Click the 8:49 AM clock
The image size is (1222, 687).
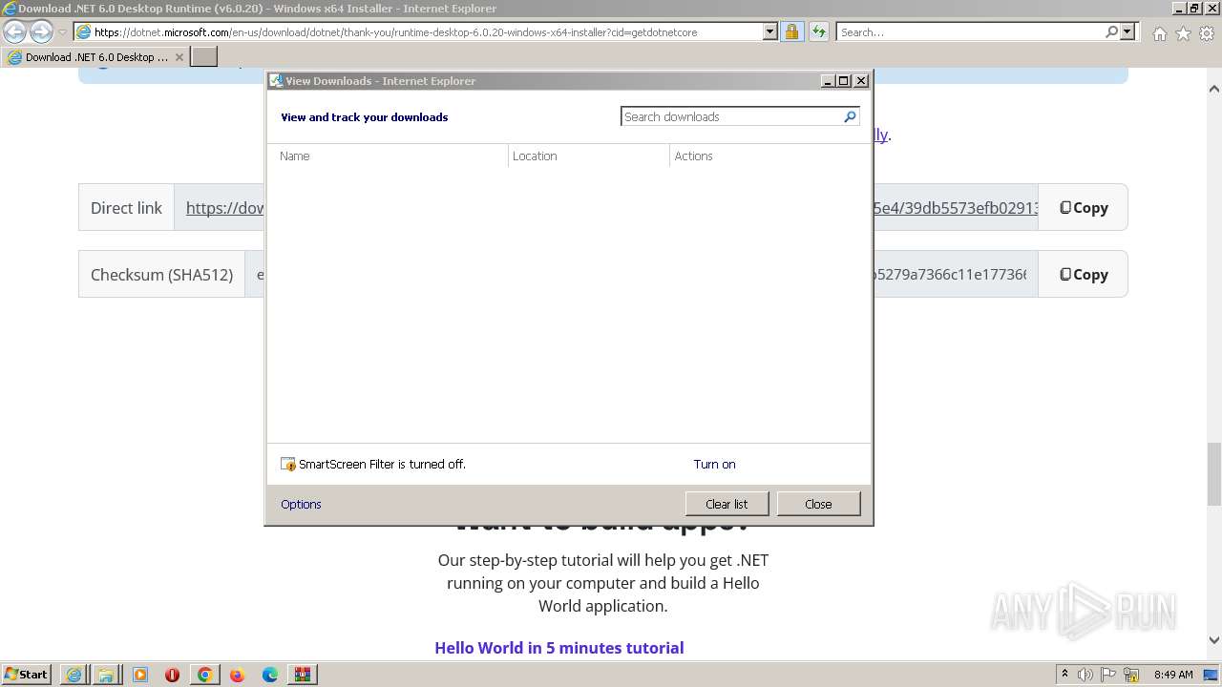(1173, 675)
